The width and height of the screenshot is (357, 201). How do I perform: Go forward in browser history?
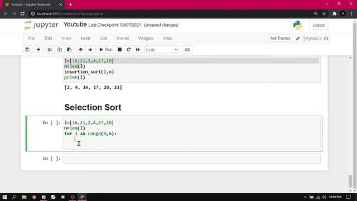pyautogui.click(x=14, y=13)
